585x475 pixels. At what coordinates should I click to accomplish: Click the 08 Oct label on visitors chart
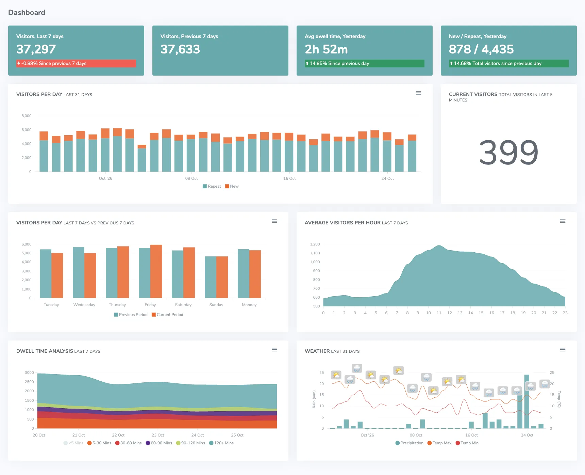(x=191, y=178)
